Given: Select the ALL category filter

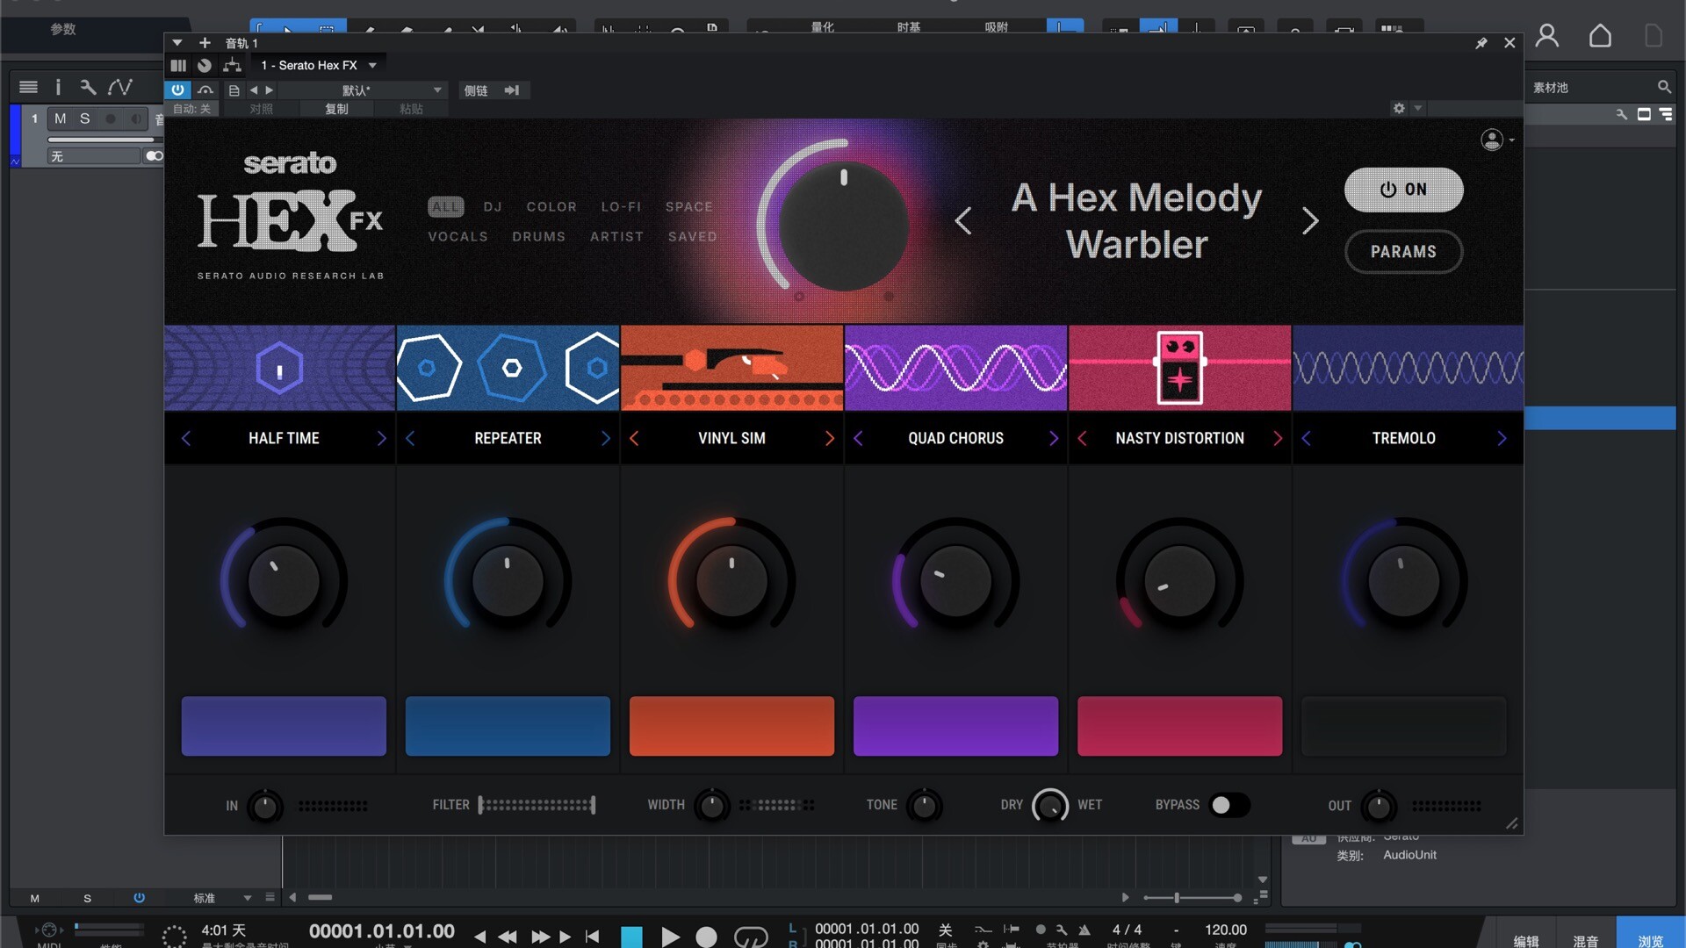Looking at the screenshot, I should 446,206.
